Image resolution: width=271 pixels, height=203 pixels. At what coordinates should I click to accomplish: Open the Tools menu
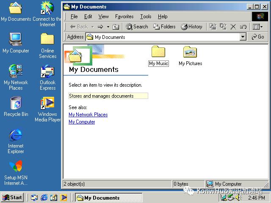pyautogui.click(x=146, y=16)
